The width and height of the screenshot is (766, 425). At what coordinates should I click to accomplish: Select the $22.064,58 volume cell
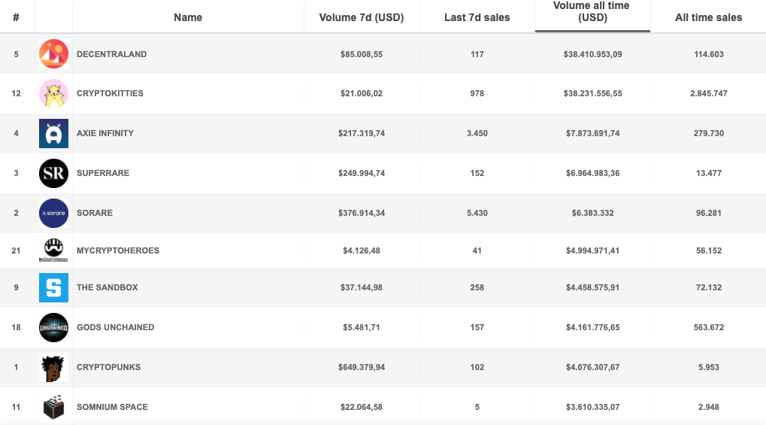[362, 407]
